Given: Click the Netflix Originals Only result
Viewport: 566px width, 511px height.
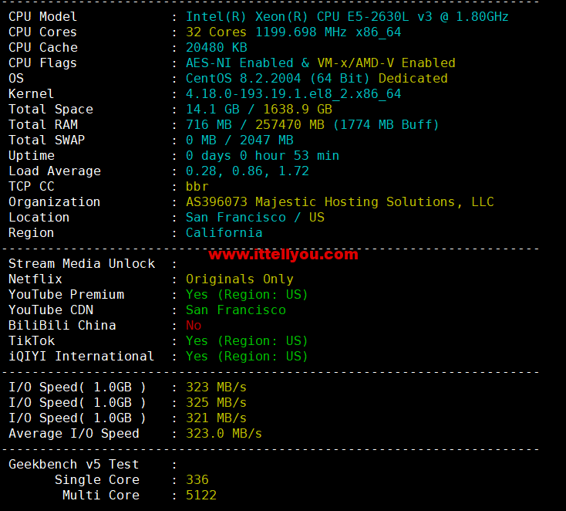Looking at the screenshot, I should click(x=239, y=279).
